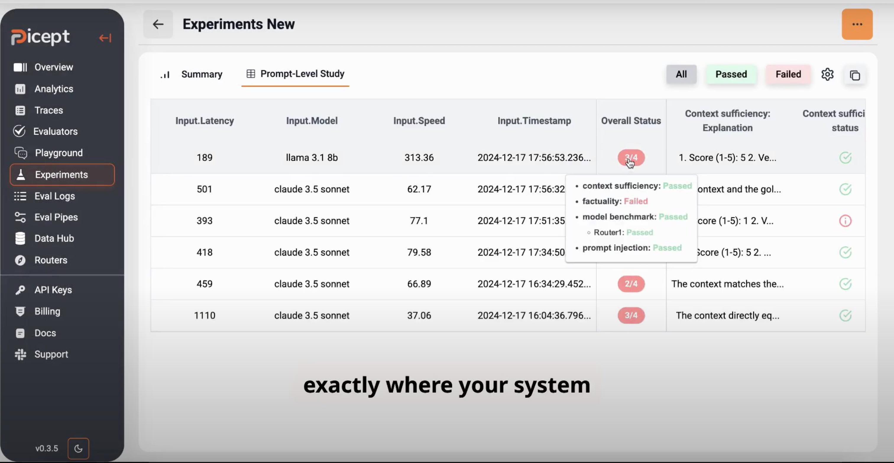
Task: Open API Keys page
Action: (53, 290)
